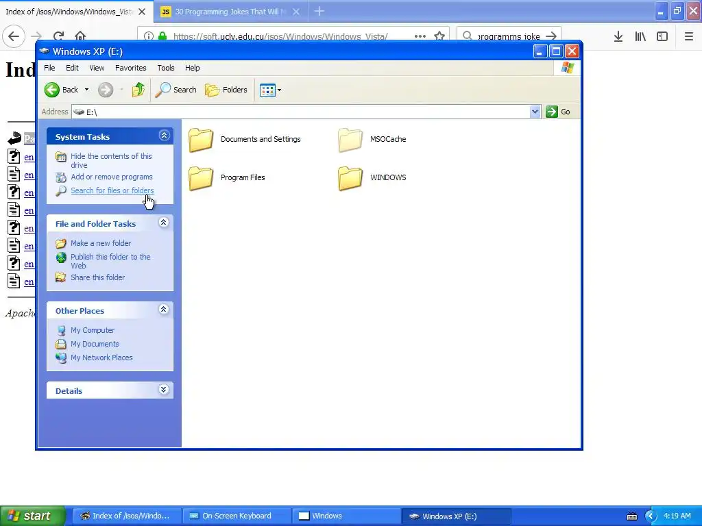Select the MSOCache folder icon
Screen dimensions: 702x526
pos(350,140)
